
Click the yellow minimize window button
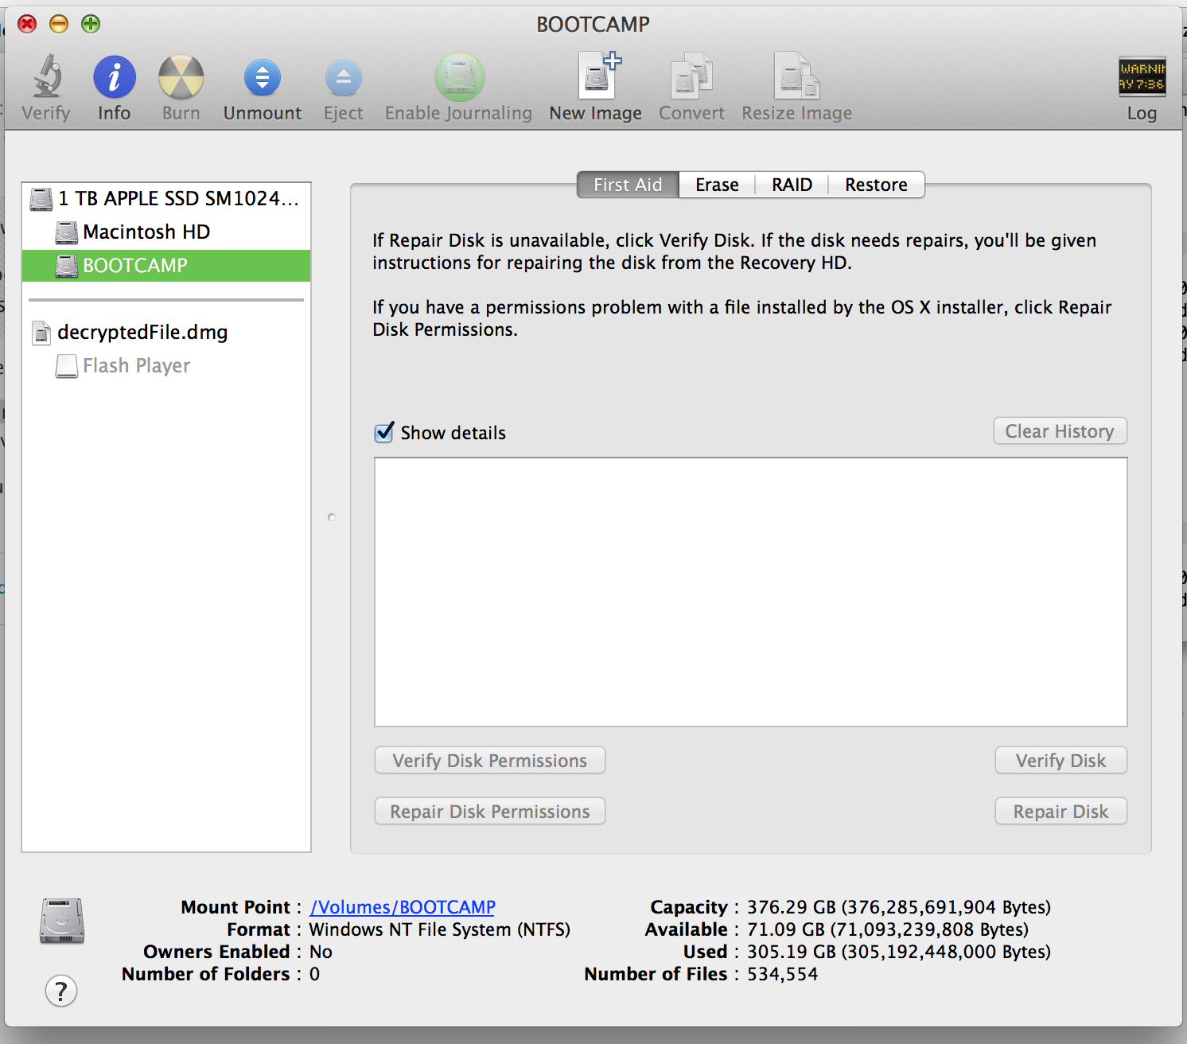[x=59, y=24]
